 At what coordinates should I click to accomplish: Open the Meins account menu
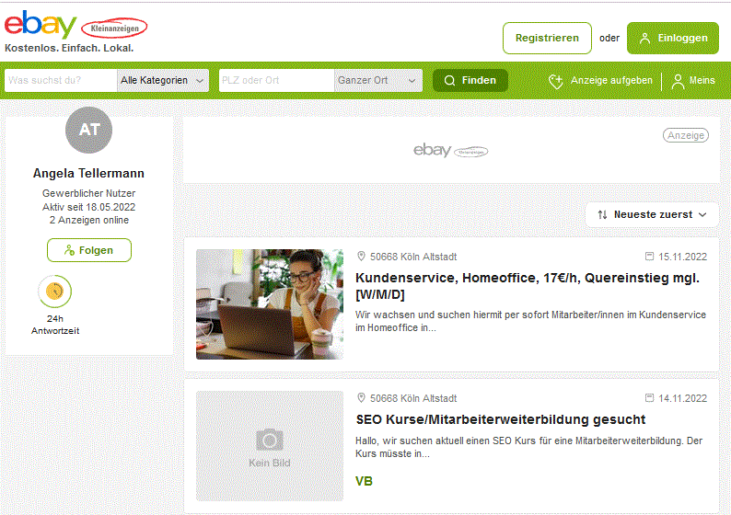pos(693,81)
